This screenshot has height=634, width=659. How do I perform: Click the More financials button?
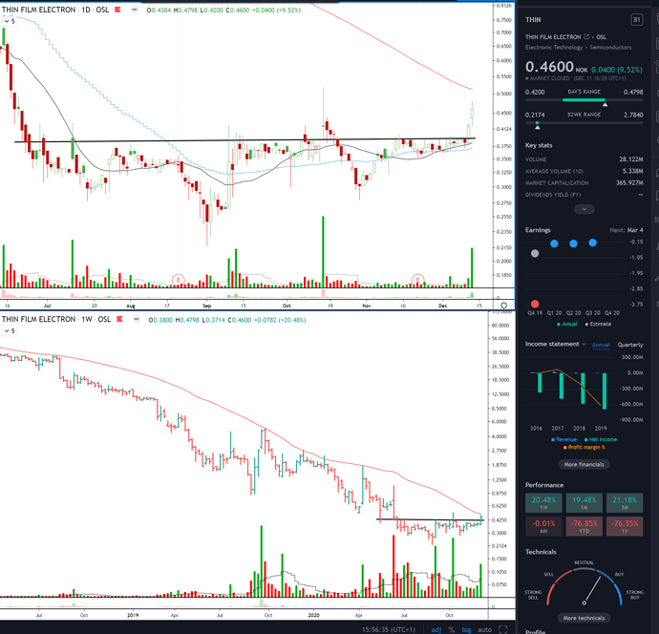585,464
